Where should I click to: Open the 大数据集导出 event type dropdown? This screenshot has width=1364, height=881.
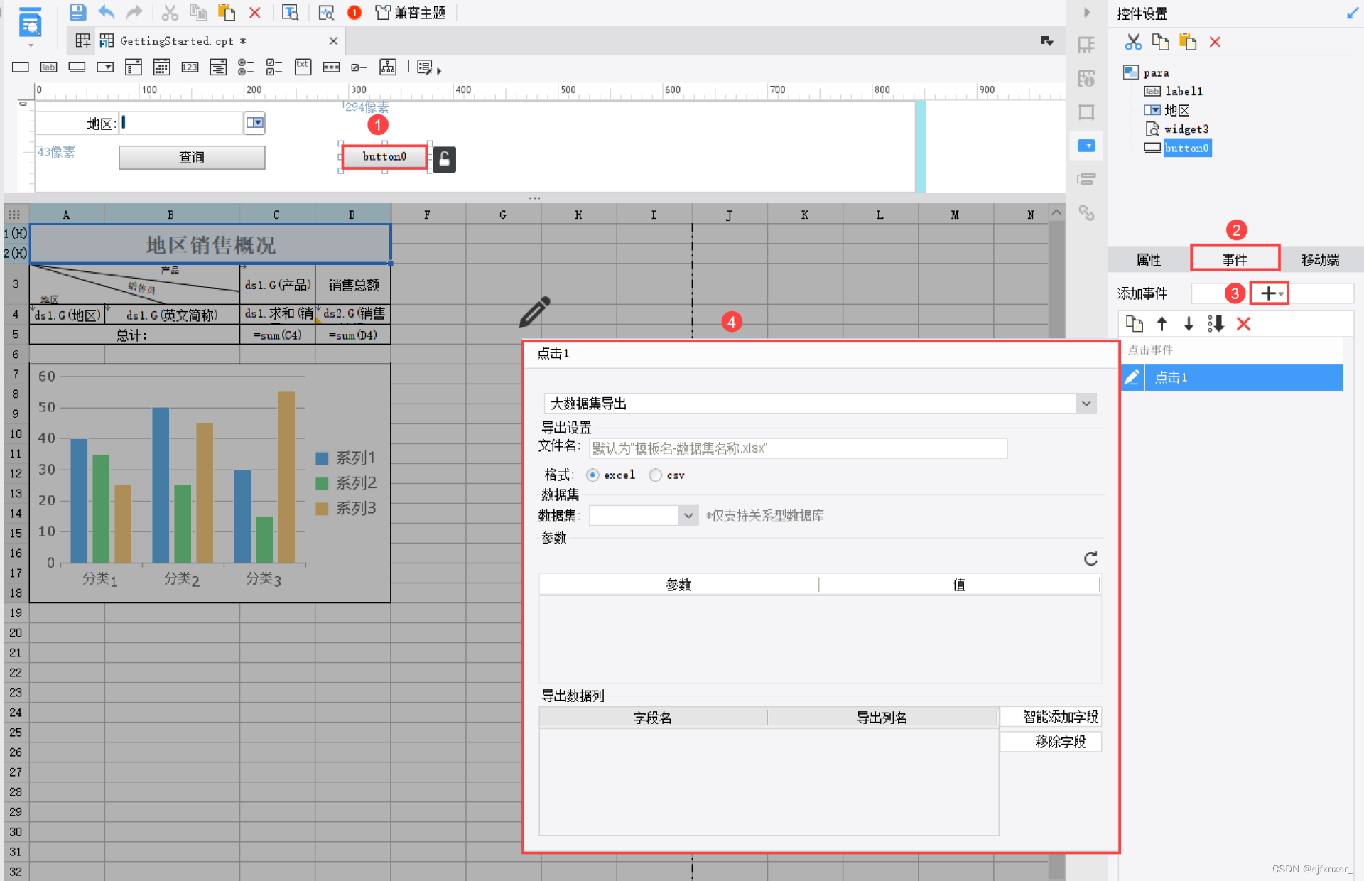[x=1086, y=404]
